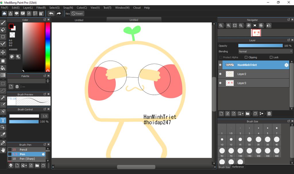Activate the Magic Wand tool
Image resolution: width=294 pixels, height=174 pixels.
click(x=3, y=97)
